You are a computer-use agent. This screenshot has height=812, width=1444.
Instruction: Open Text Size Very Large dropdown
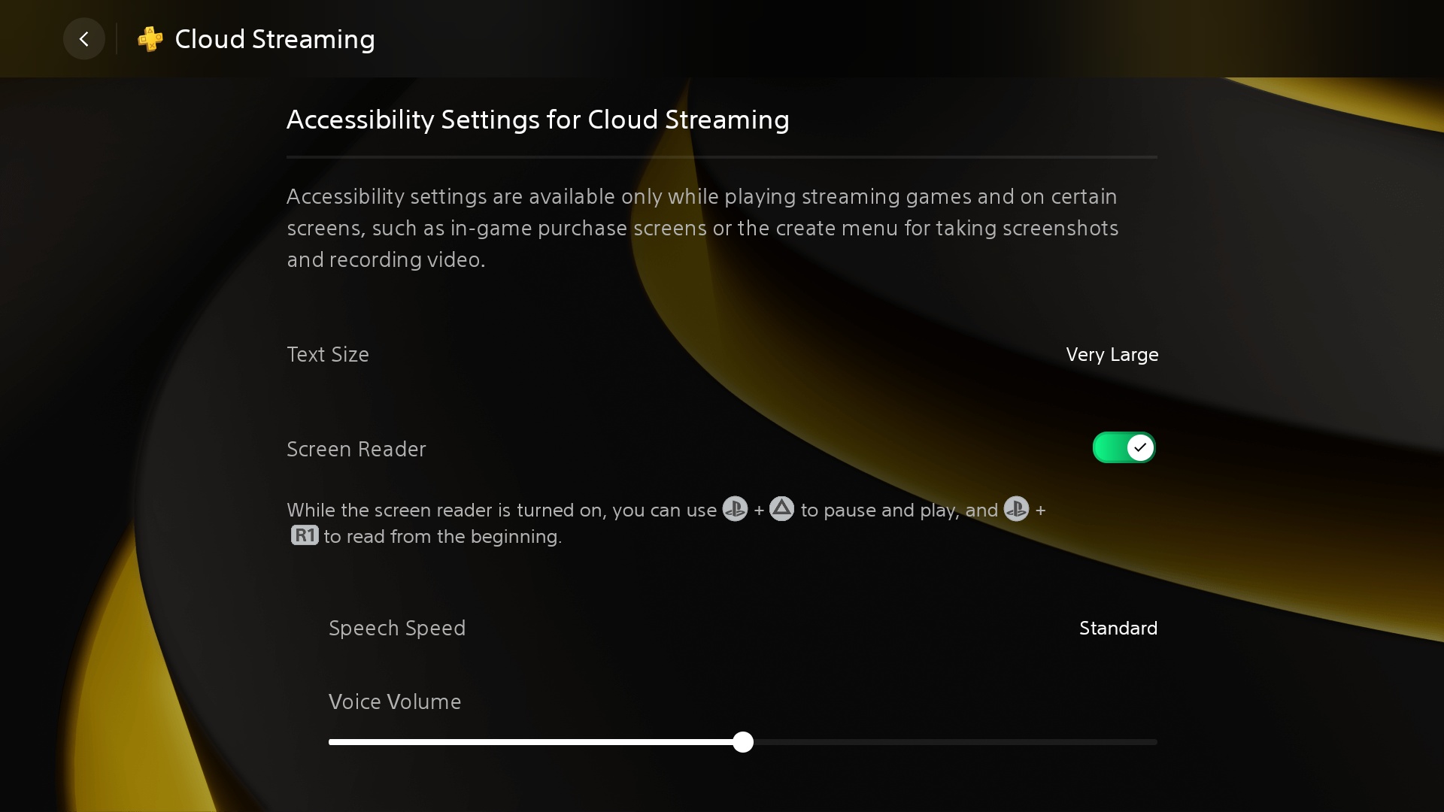click(1112, 355)
